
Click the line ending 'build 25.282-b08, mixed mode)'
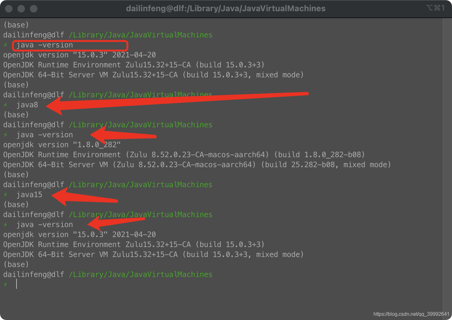pyautogui.click(x=197, y=165)
